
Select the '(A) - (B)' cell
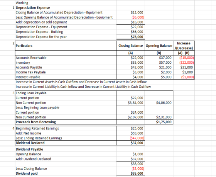[x=184, y=53]
